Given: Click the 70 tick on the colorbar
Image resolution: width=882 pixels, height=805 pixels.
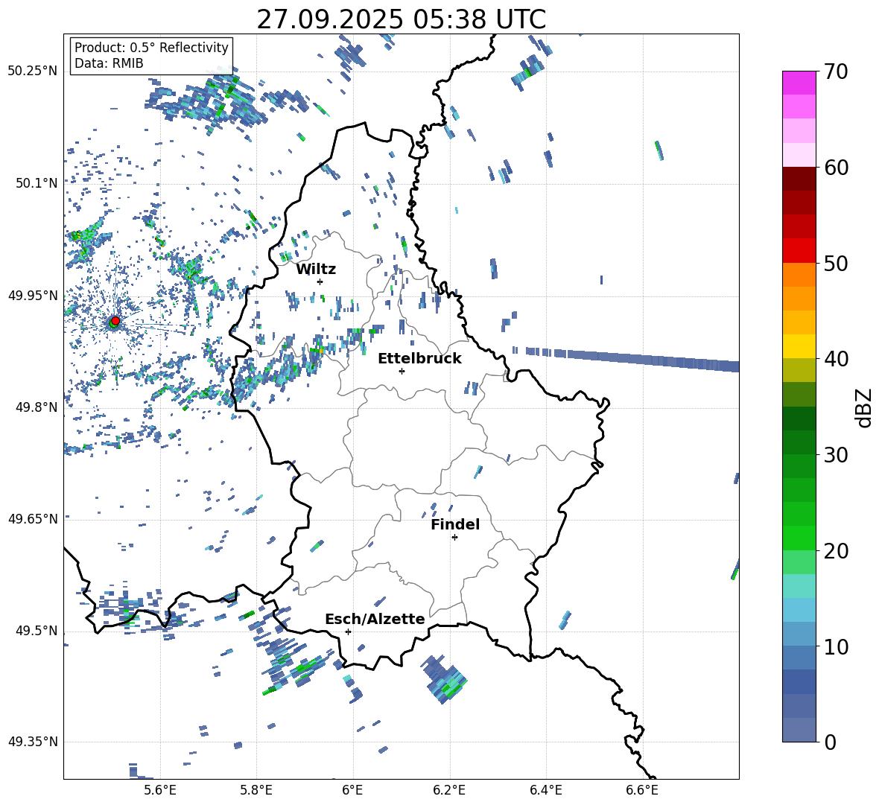Looking at the screenshot, I should click(x=837, y=71).
